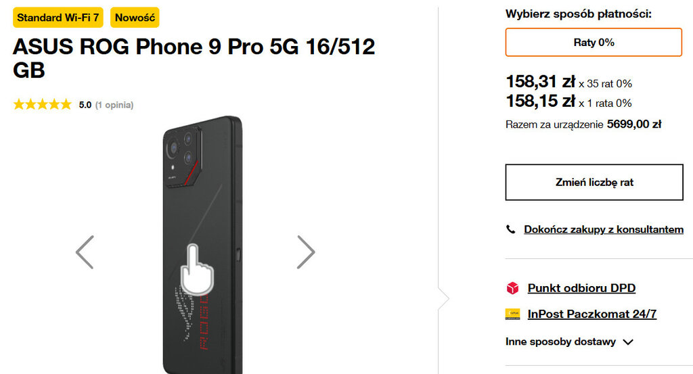Viewport: 693px width, 374px height.
Task: Click the red DPD box icon
Action: (512, 288)
